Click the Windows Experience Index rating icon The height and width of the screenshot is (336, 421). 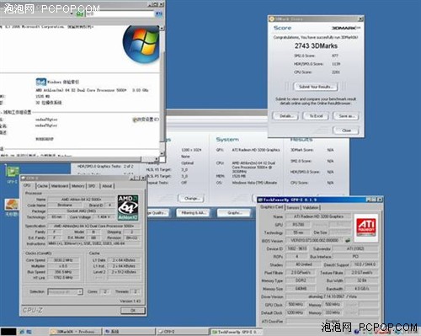[x=41, y=82]
